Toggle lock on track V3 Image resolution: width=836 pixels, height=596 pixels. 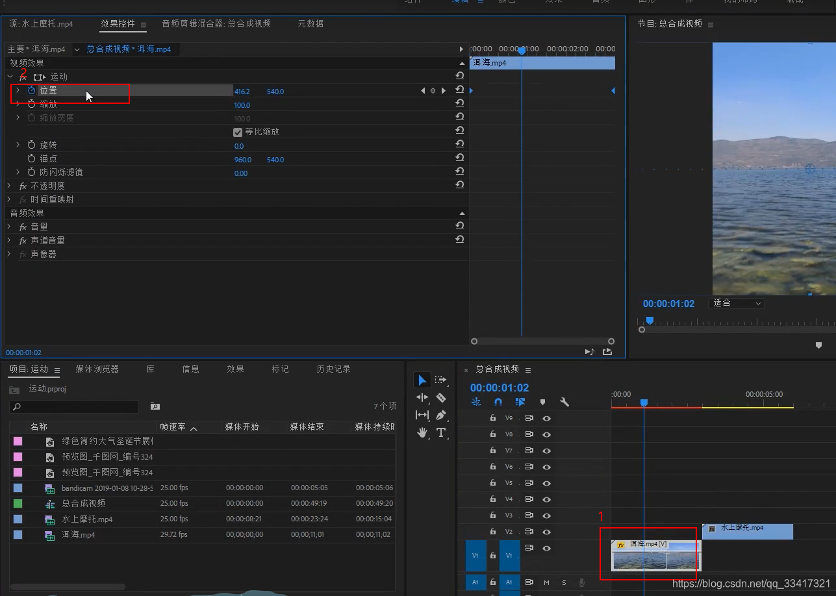pyautogui.click(x=492, y=515)
